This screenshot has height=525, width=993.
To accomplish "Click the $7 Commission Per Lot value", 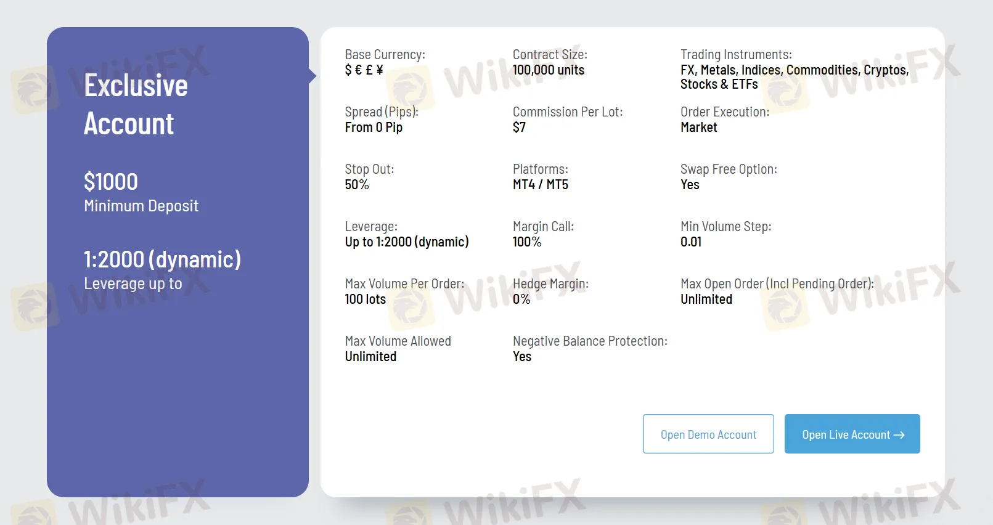I will click(x=519, y=128).
